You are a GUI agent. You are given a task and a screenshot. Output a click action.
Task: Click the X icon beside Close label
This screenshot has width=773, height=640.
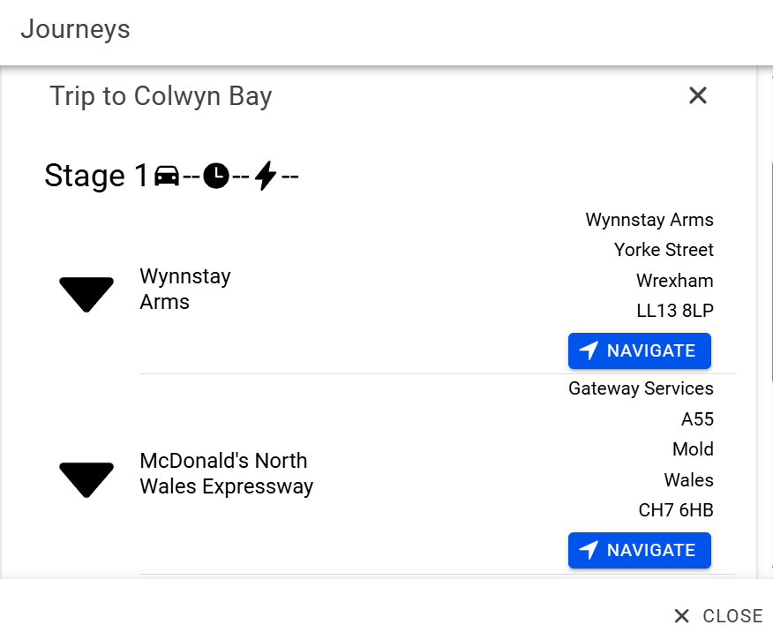pos(682,616)
